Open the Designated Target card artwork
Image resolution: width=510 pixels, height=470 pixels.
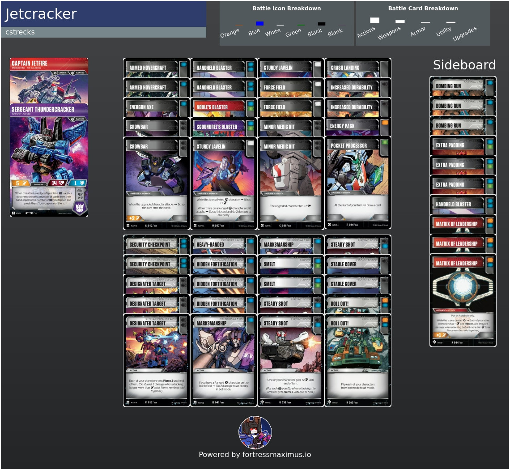click(157, 348)
